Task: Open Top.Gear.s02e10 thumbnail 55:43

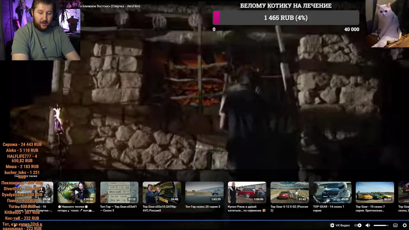Action: point(162,192)
